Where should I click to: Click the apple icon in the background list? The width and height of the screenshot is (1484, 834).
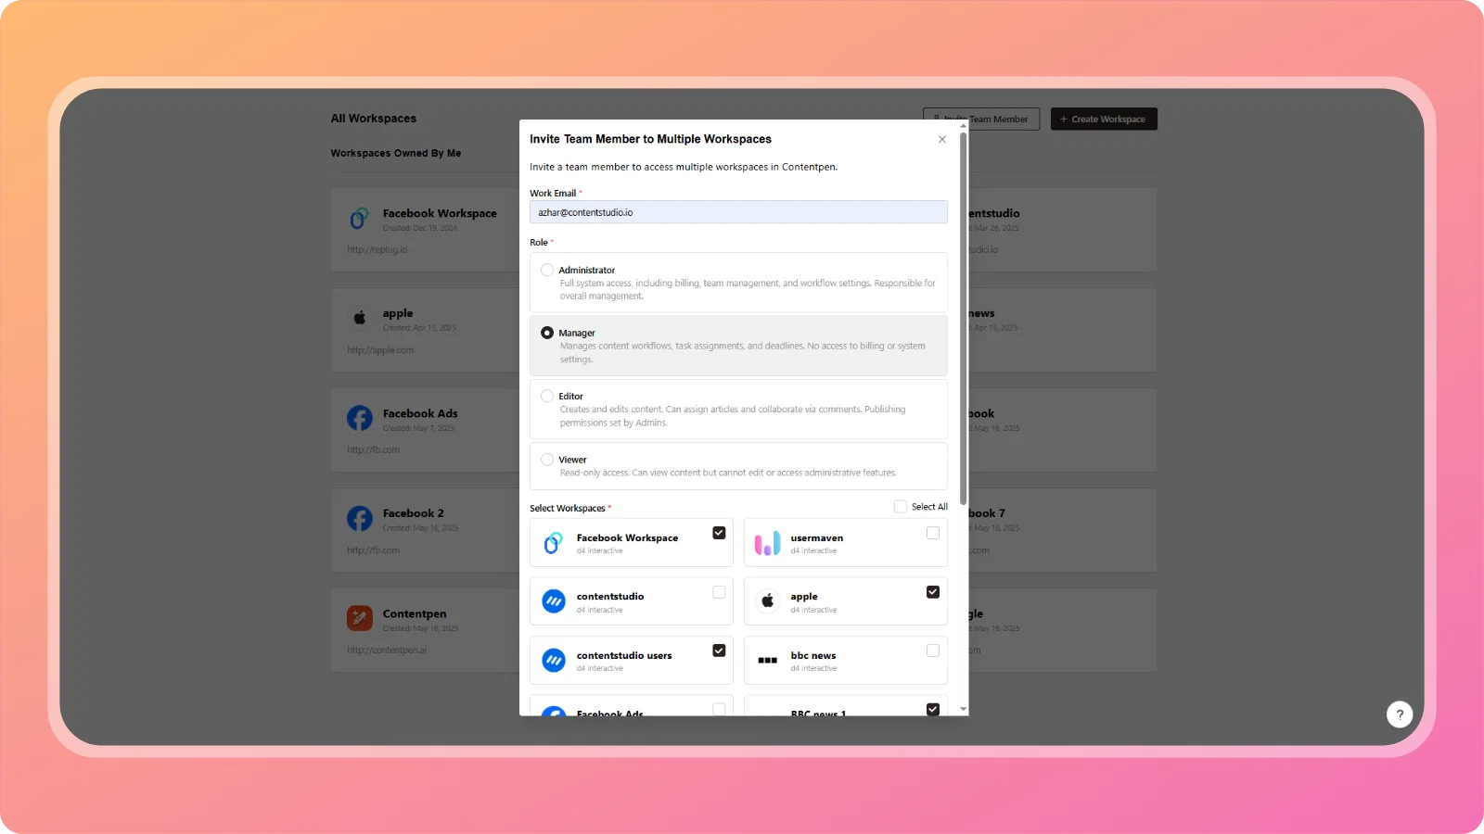click(360, 318)
